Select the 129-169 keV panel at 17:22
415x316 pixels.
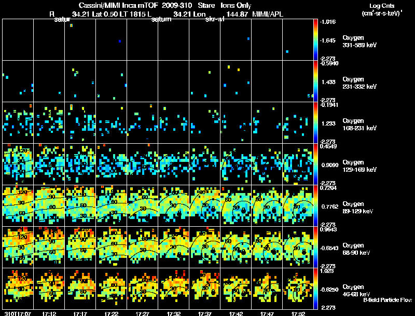click(x=111, y=164)
